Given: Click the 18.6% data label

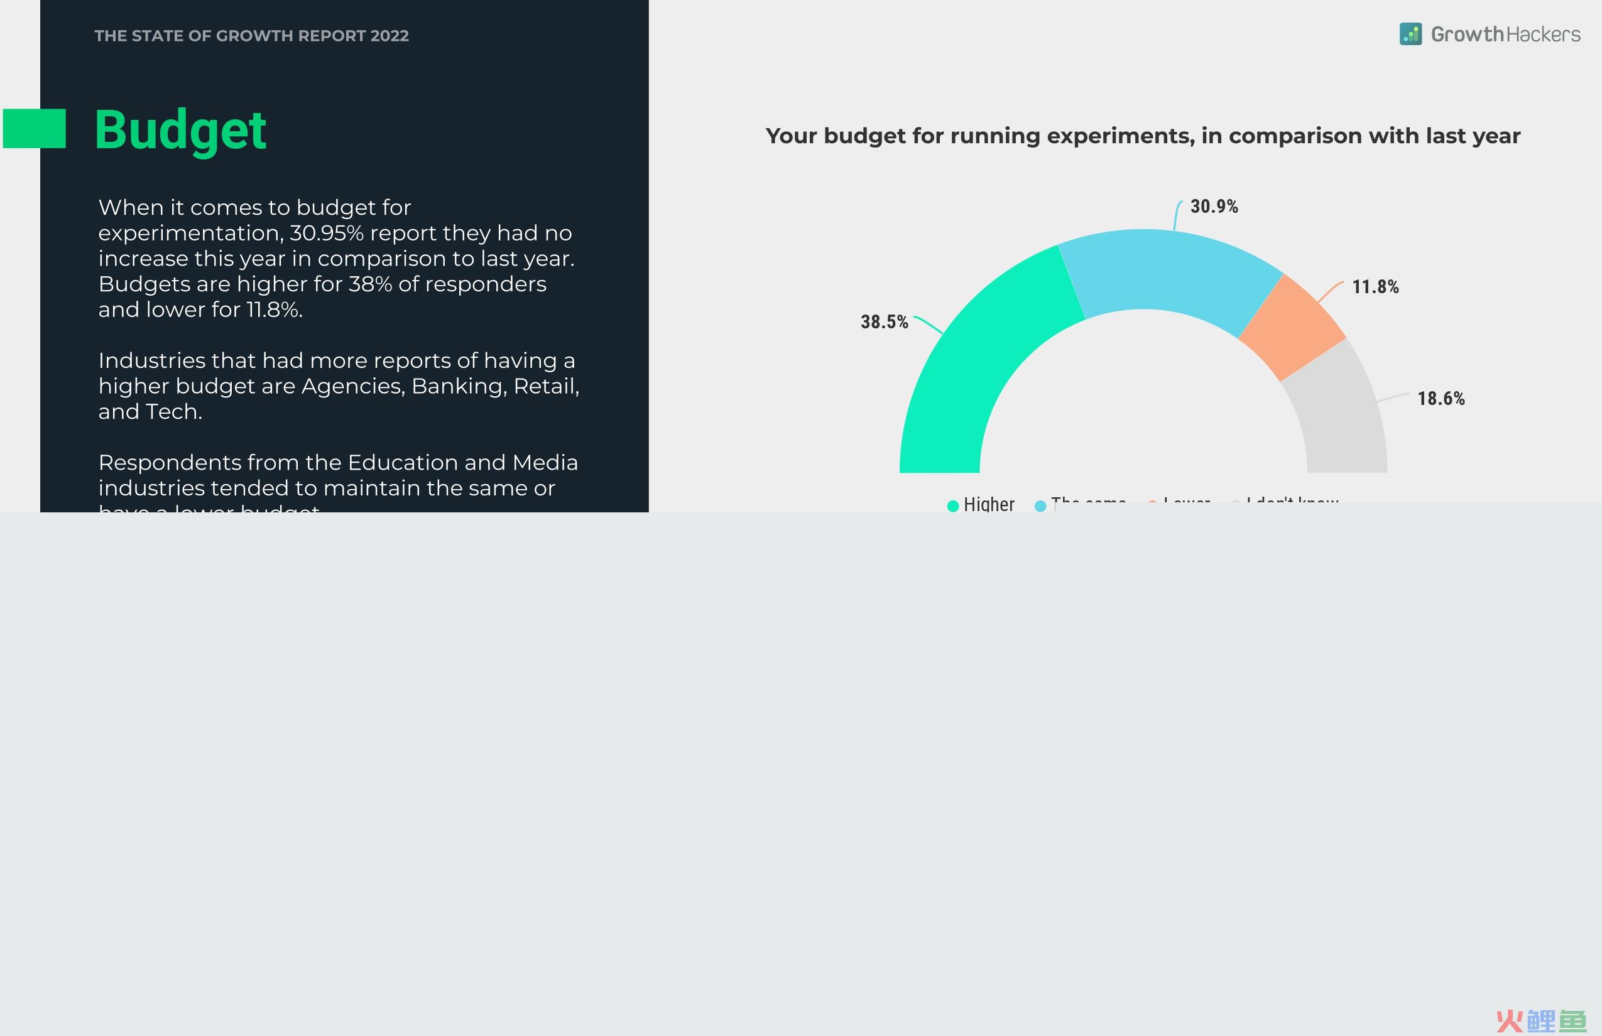Looking at the screenshot, I should pyautogui.click(x=1441, y=399).
